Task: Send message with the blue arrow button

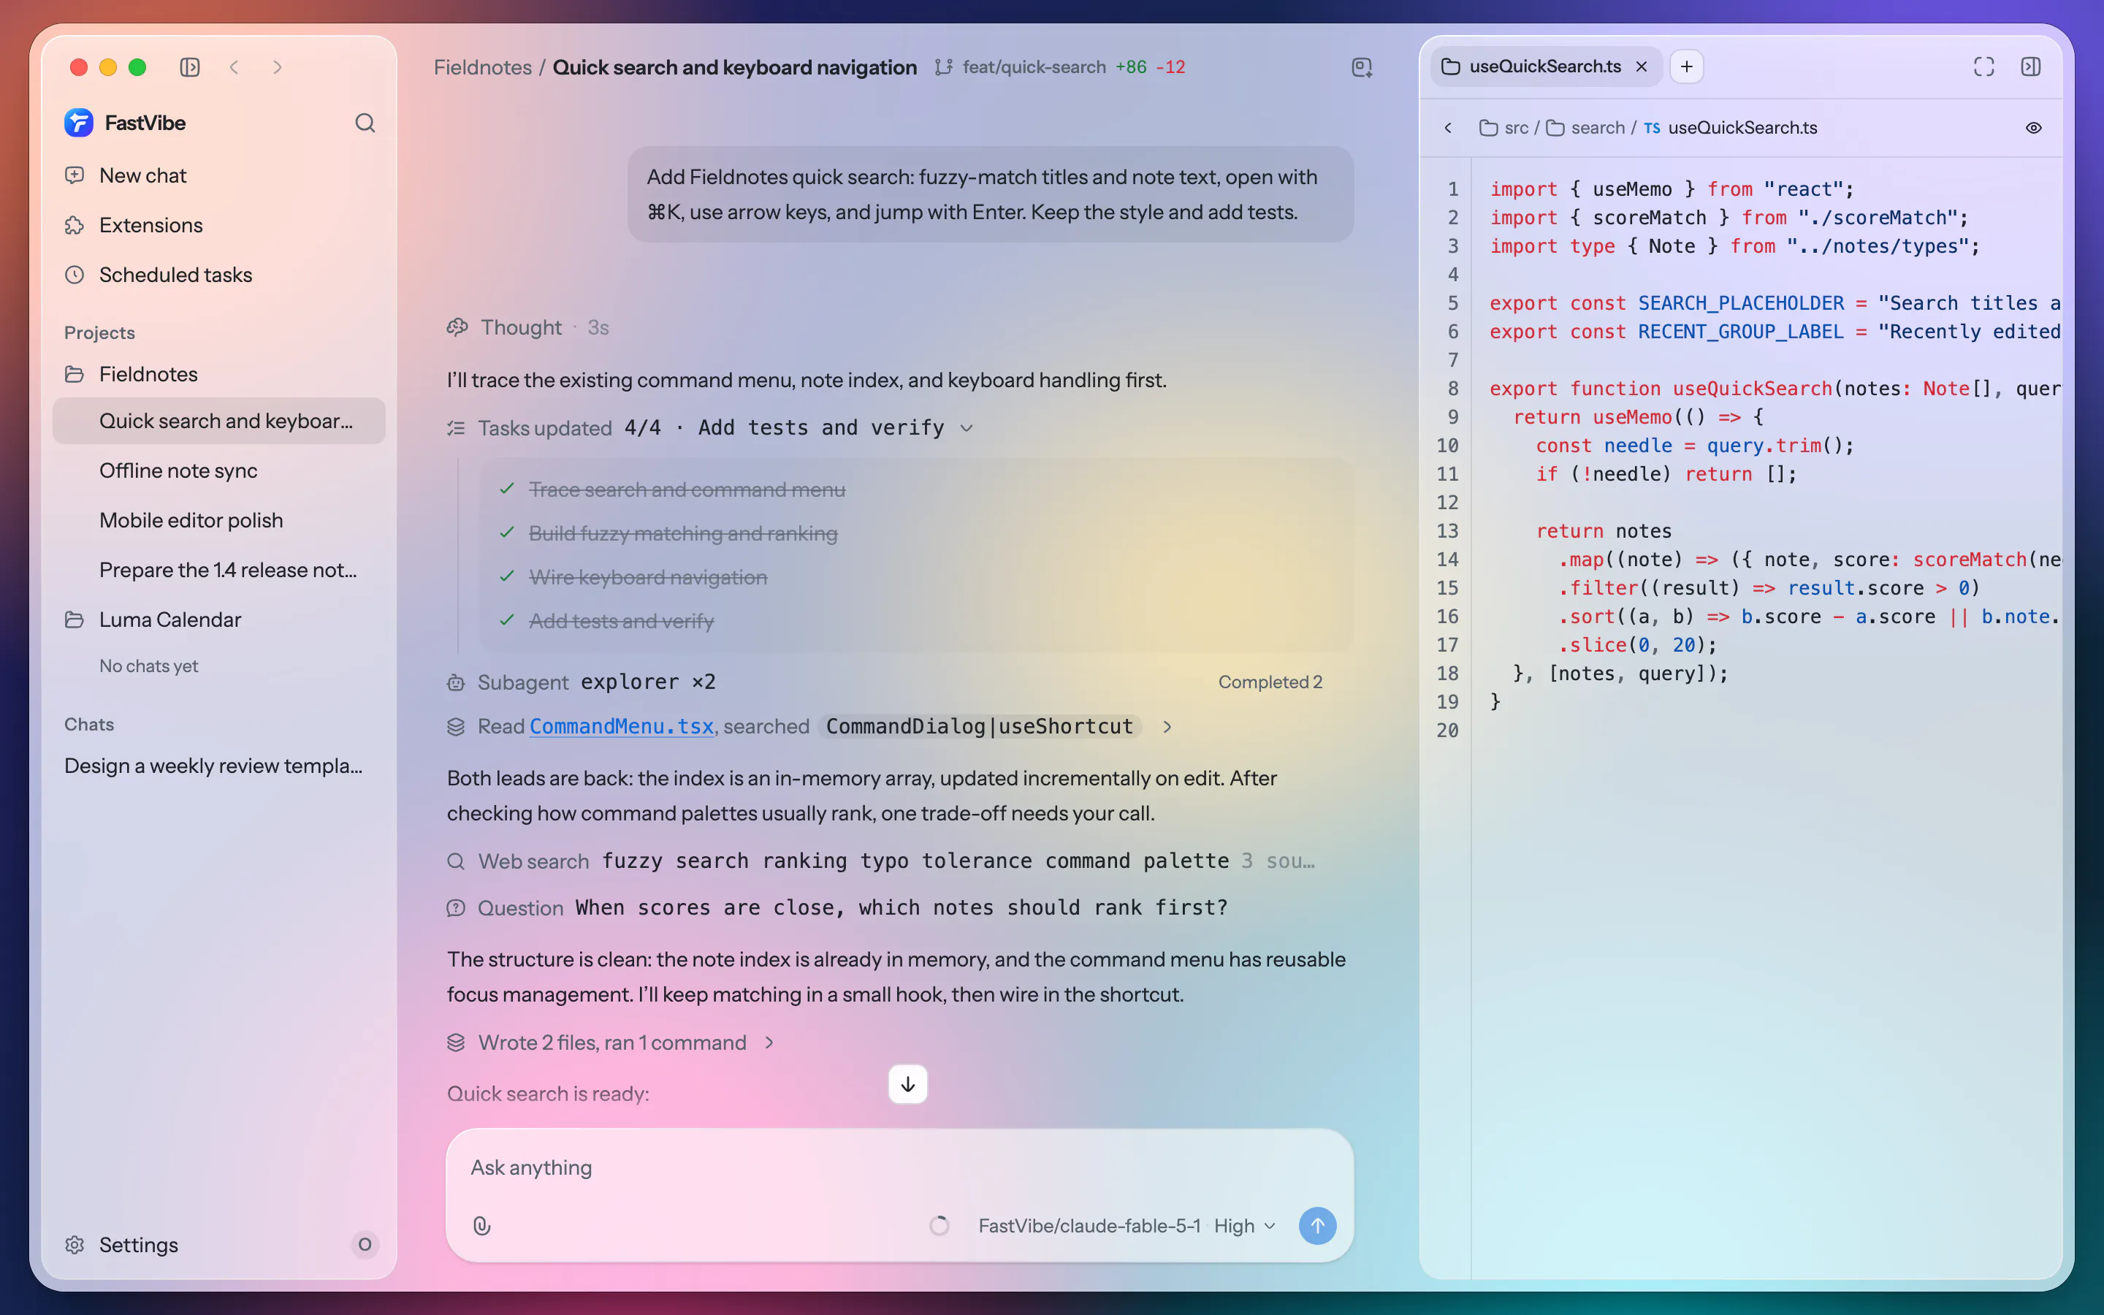Action: point(1317,1225)
